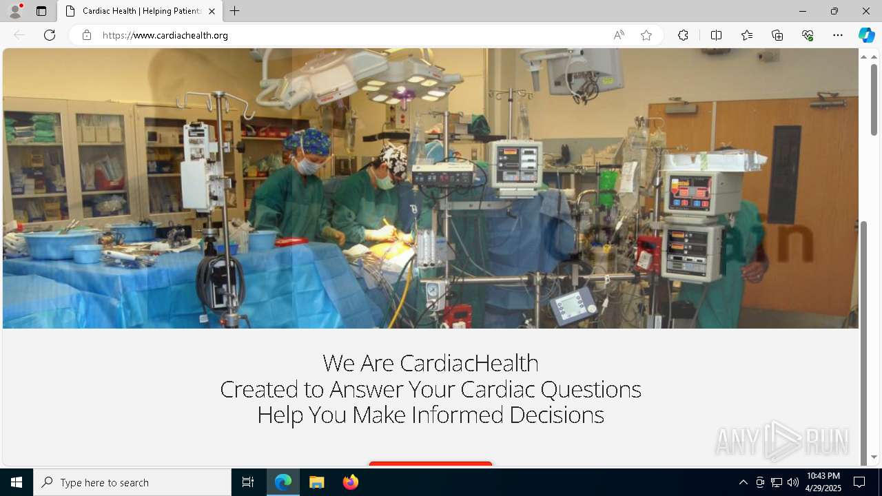Image resolution: width=882 pixels, height=496 pixels.
Task: Close the Cardiac Health tab
Action: click(x=212, y=11)
